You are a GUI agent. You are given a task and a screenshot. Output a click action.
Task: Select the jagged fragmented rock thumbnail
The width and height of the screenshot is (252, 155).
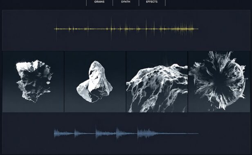click(33, 82)
